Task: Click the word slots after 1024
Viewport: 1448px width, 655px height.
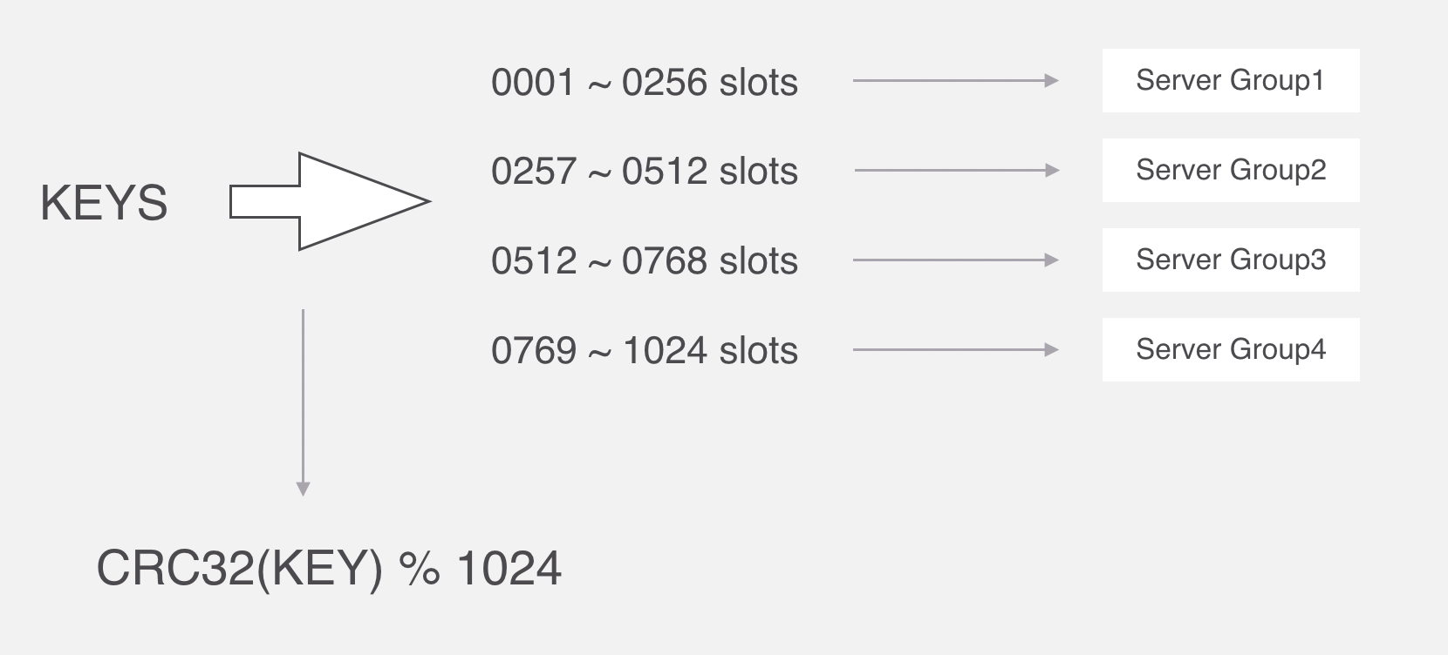Action: tap(759, 351)
